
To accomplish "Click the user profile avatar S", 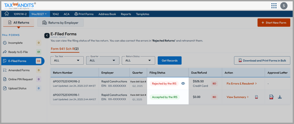I will pos(284,6).
